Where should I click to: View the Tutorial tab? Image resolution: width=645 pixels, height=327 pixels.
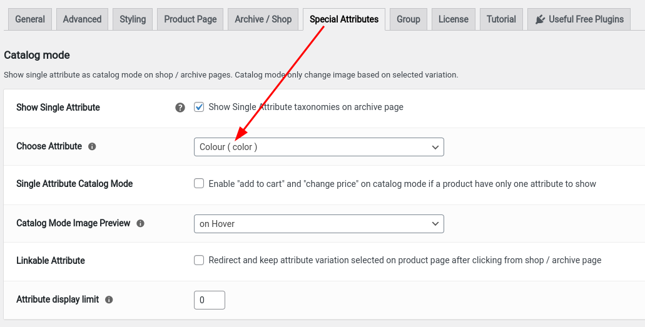click(x=501, y=19)
